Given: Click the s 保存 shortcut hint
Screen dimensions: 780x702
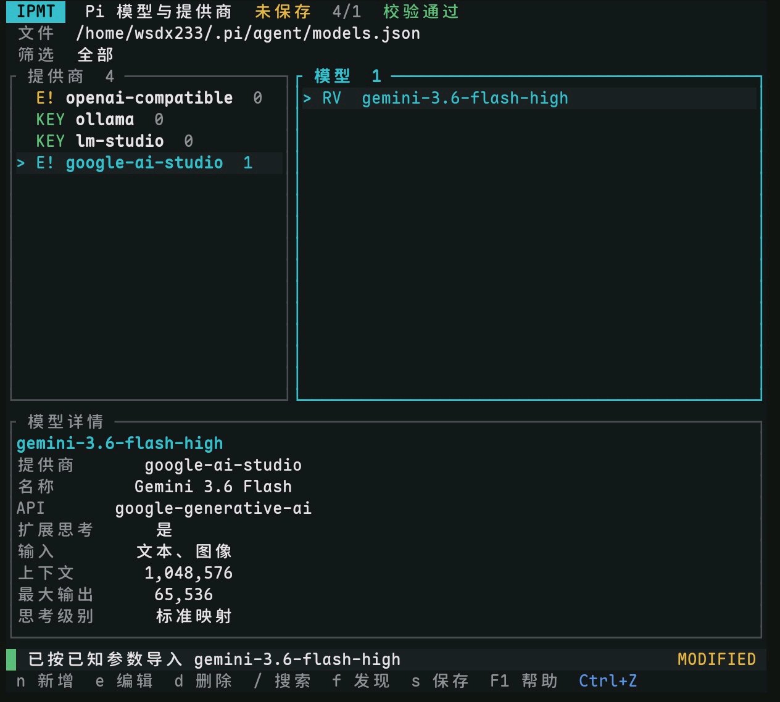Looking at the screenshot, I should [x=440, y=681].
